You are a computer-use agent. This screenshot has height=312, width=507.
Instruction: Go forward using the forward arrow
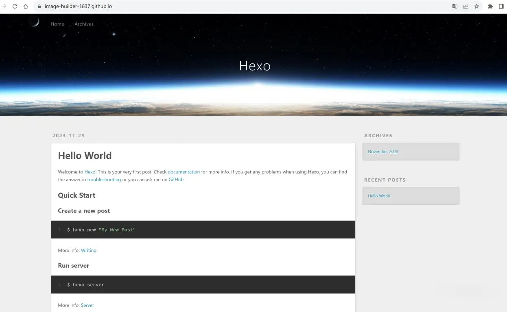[4, 6]
